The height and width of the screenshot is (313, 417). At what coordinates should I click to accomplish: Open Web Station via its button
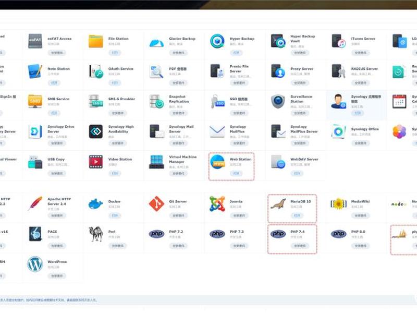point(236,173)
